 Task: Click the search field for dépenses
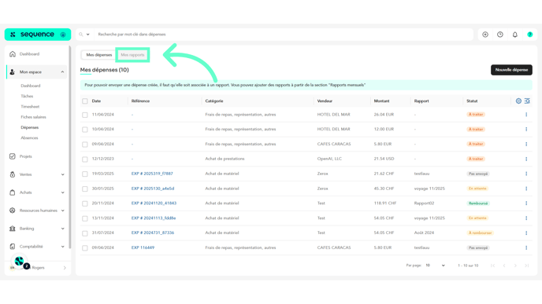click(284, 35)
